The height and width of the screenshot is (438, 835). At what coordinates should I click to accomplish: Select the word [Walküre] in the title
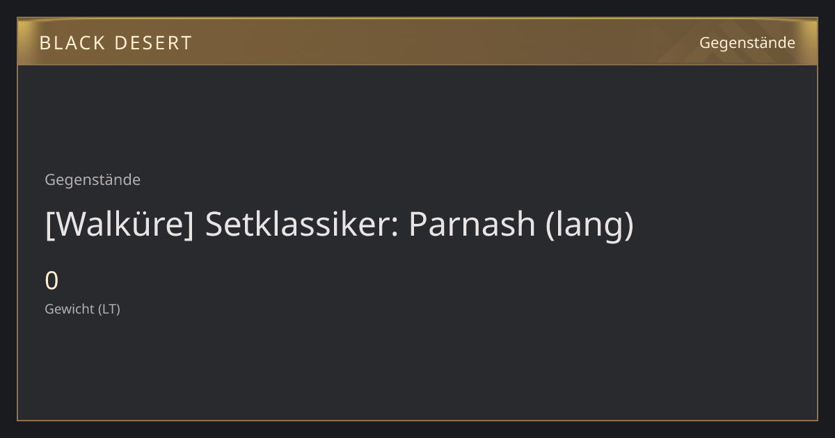pos(119,224)
